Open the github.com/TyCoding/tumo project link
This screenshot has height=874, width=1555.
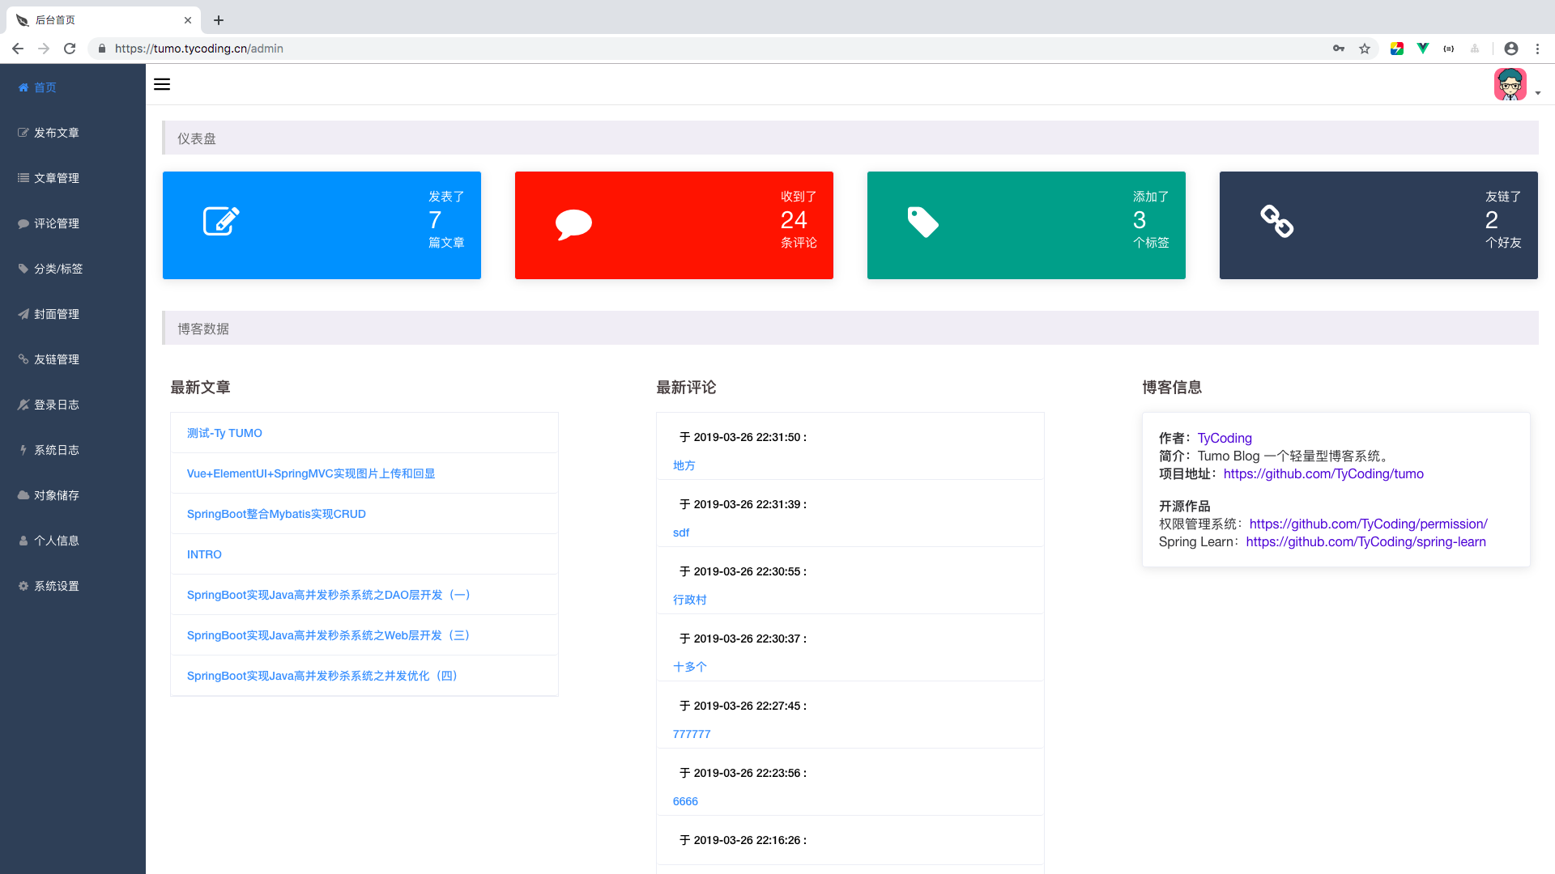1323,473
